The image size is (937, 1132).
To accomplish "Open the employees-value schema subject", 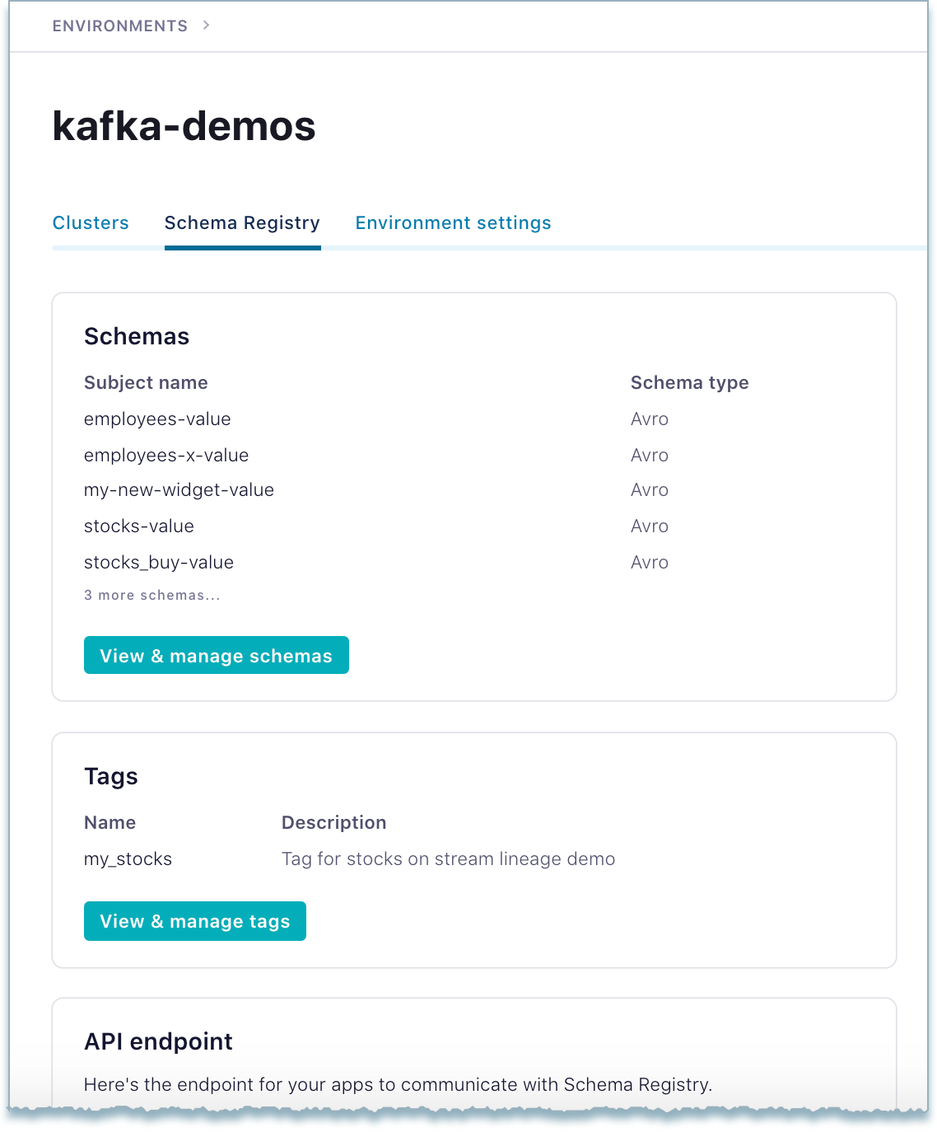I will click(x=157, y=419).
